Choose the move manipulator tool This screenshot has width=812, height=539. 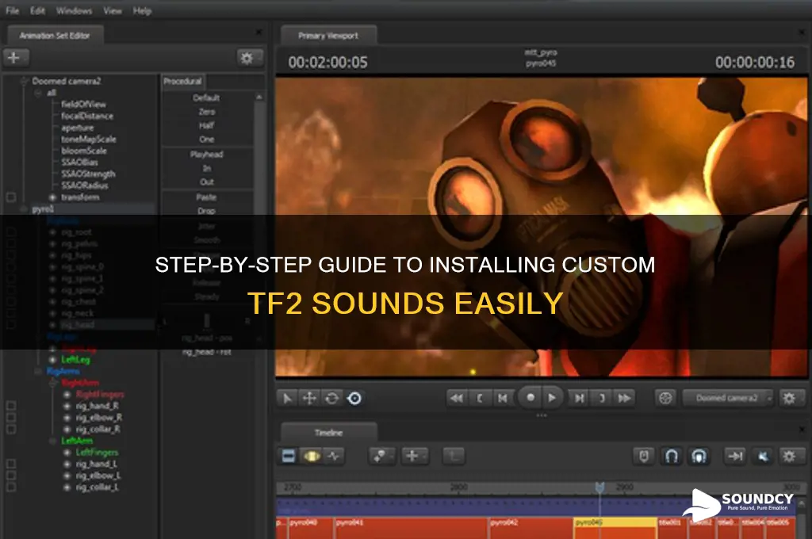pos(309,398)
